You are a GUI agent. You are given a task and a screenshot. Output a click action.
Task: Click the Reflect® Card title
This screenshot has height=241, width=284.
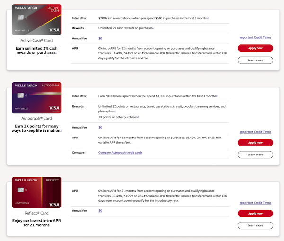pos(36,213)
